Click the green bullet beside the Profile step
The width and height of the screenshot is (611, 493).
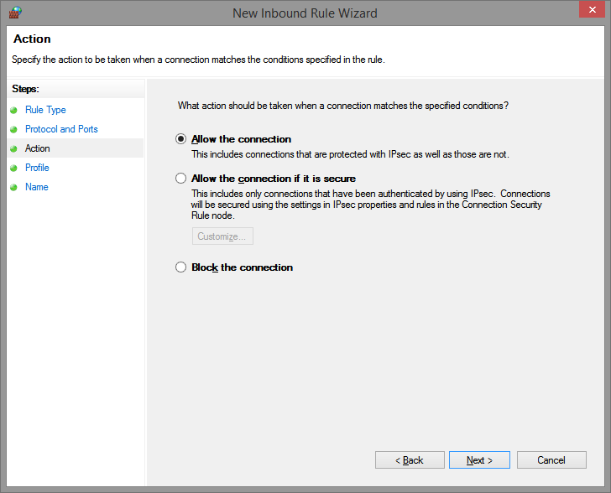(13, 168)
